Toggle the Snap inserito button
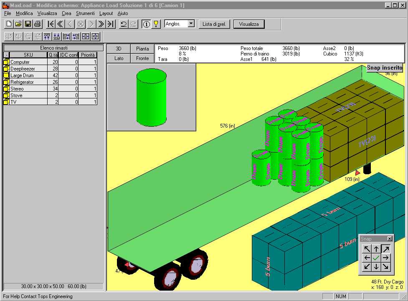Screen dimensions: 408x301 [x=385, y=68]
